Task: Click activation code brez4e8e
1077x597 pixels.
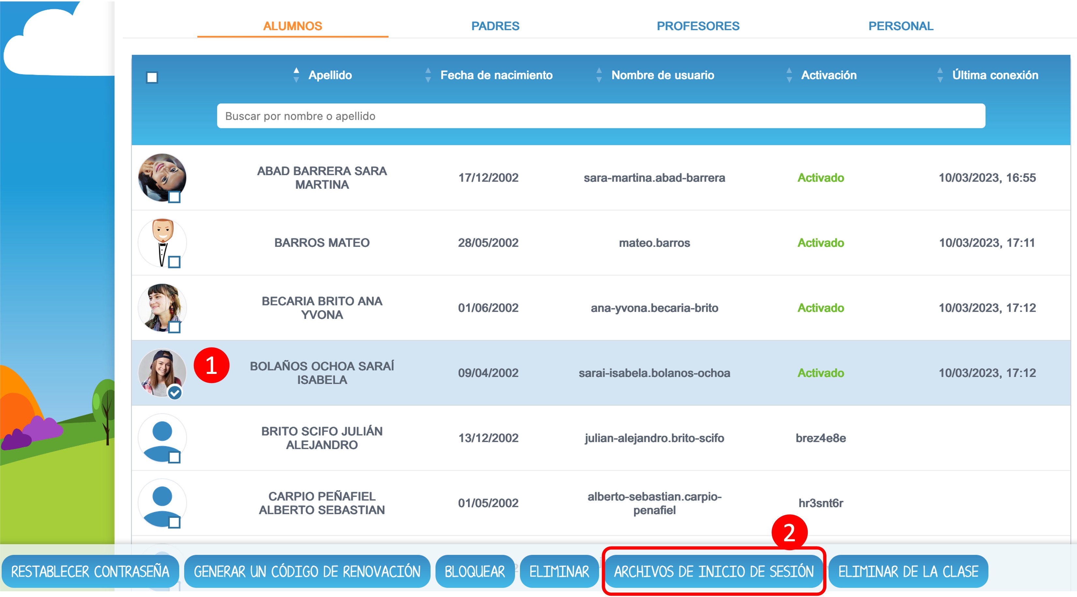Action: [821, 438]
